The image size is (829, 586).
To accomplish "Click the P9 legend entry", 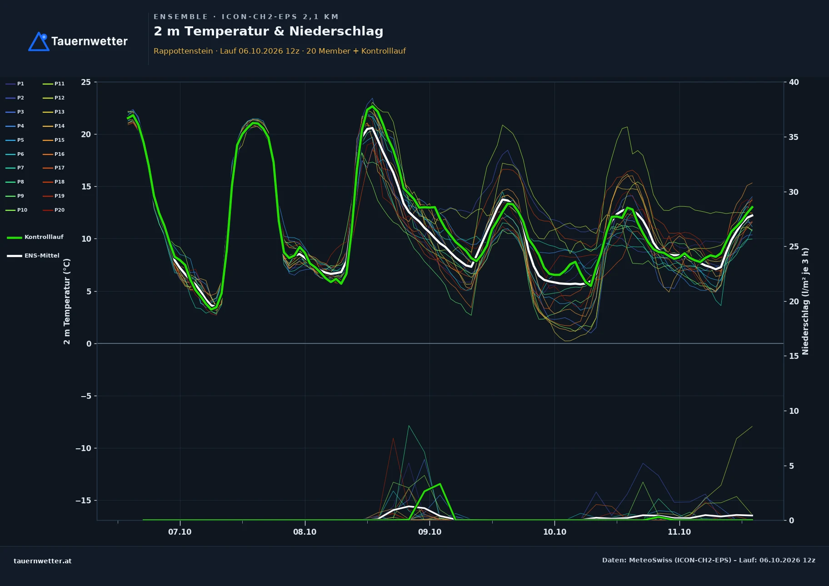I will point(15,196).
